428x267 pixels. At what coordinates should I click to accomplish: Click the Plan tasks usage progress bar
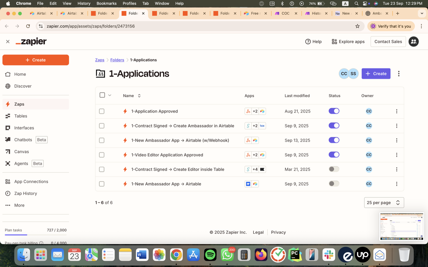pos(36,235)
